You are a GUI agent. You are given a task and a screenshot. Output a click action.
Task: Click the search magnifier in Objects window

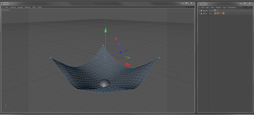(244, 7)
